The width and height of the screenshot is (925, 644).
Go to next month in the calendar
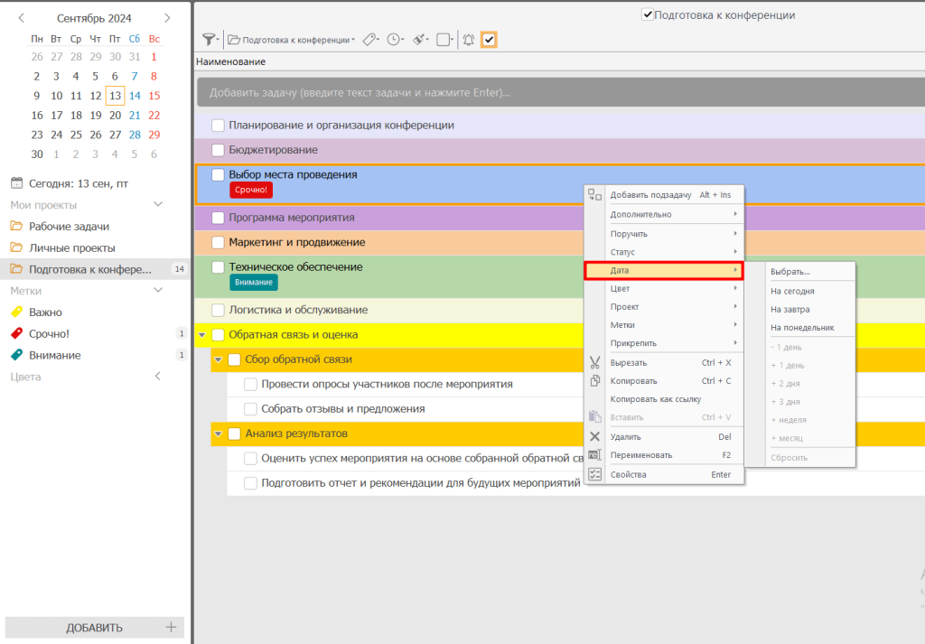[x=167, y=18]
